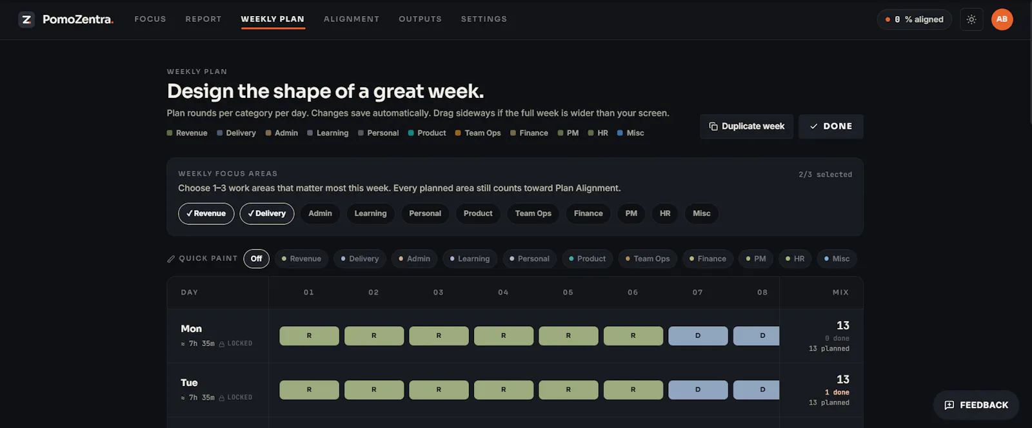Choose Team Ops in Quick Paint
This screenshot has width=1032, height=428.
tap(648, 259)
